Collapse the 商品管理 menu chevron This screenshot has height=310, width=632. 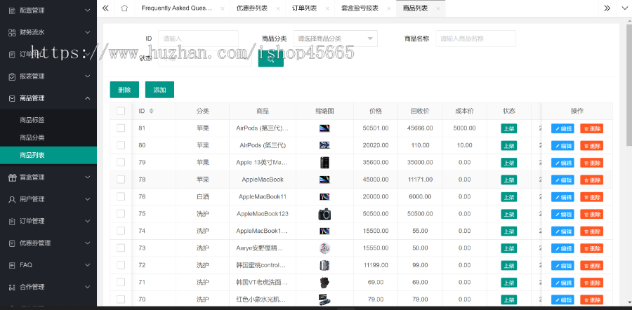[x=88, y=98]
